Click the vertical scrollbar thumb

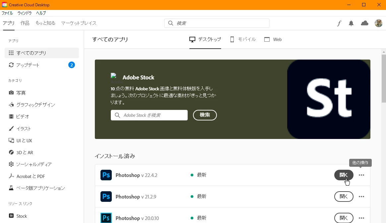[384, 79]
